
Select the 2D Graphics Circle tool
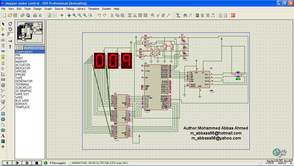click(3, 119)
